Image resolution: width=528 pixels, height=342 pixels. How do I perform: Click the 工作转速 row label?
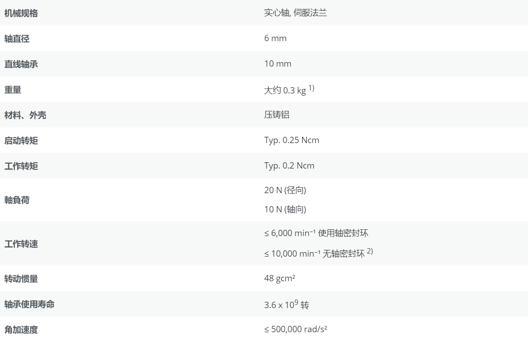point(21,244)
